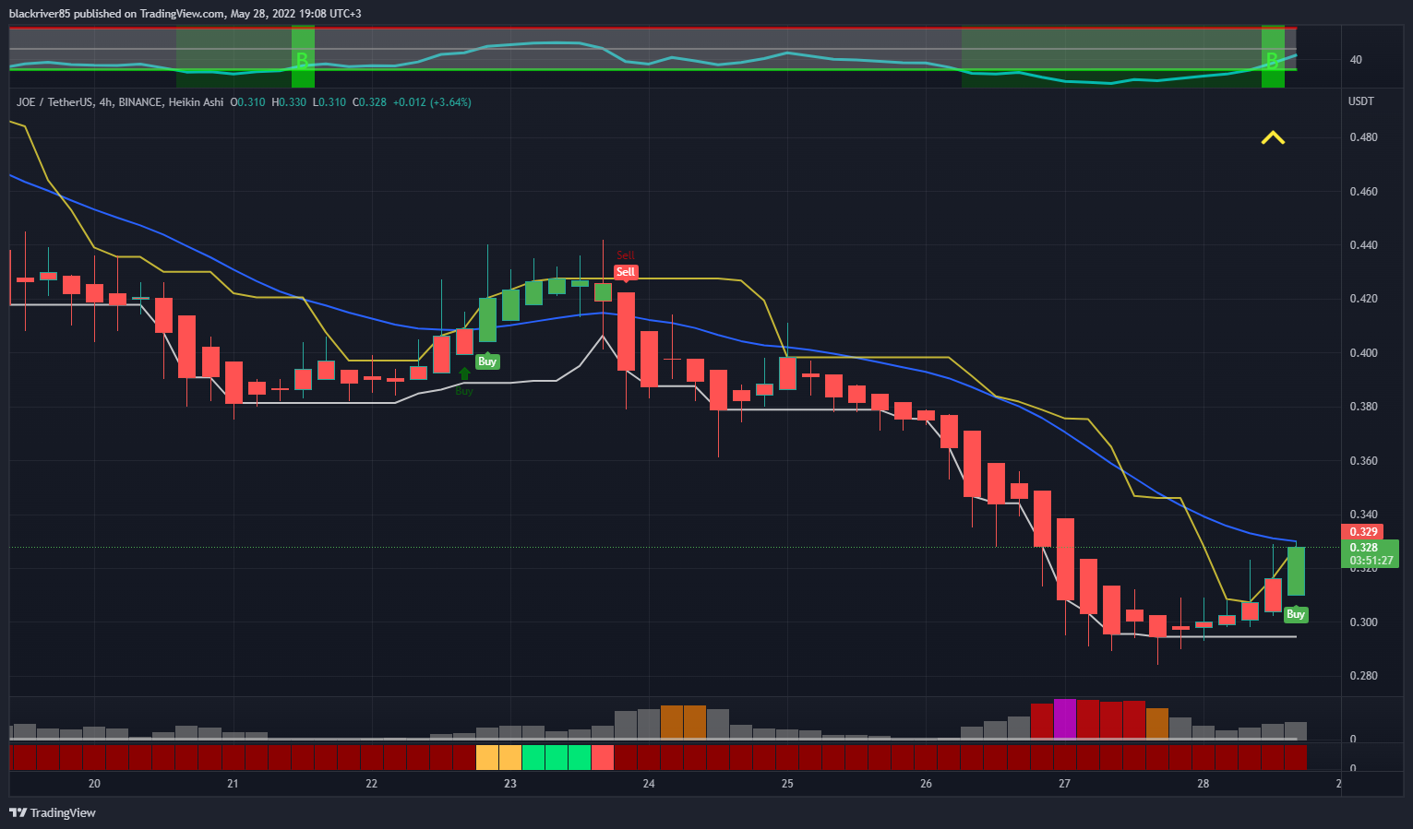Click the bright red cell in the bottom indicator strip
This screenshot has width=1413, height=829.
click(603, 758)
